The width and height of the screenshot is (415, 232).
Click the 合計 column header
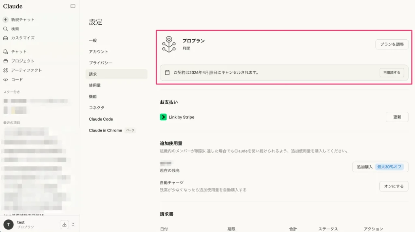293,229
